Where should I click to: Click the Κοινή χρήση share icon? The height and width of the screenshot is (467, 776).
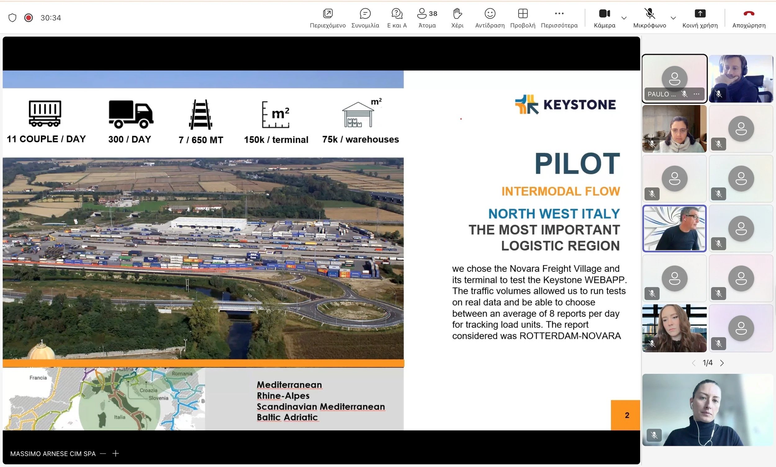[x=700, y=17]
